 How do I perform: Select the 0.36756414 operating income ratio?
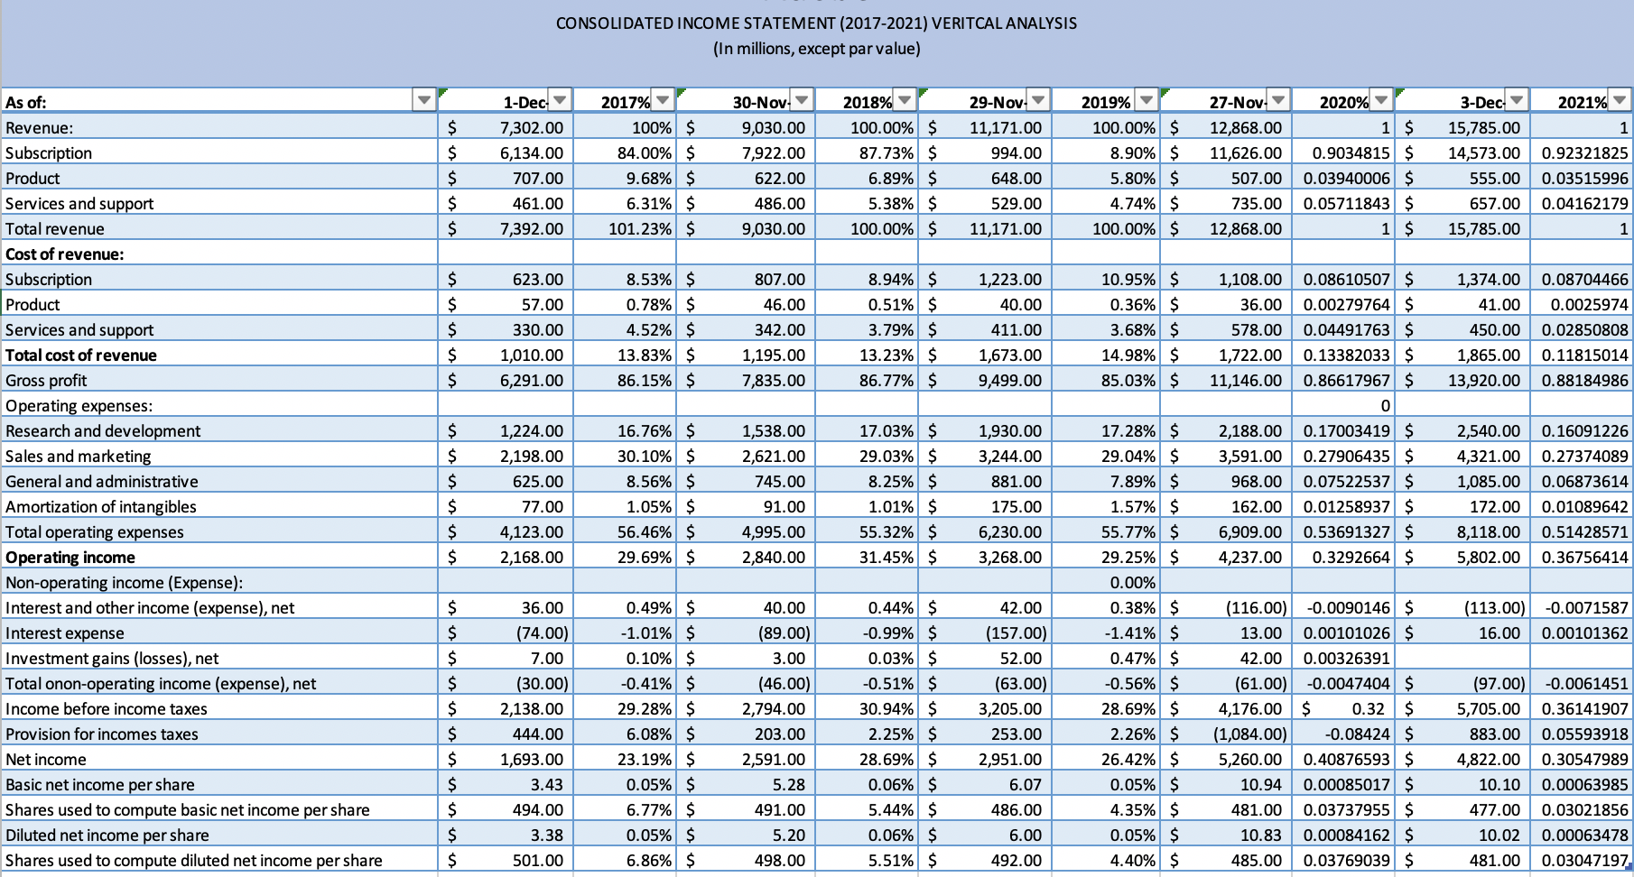pyautogui.click(x=1582, y=558)
